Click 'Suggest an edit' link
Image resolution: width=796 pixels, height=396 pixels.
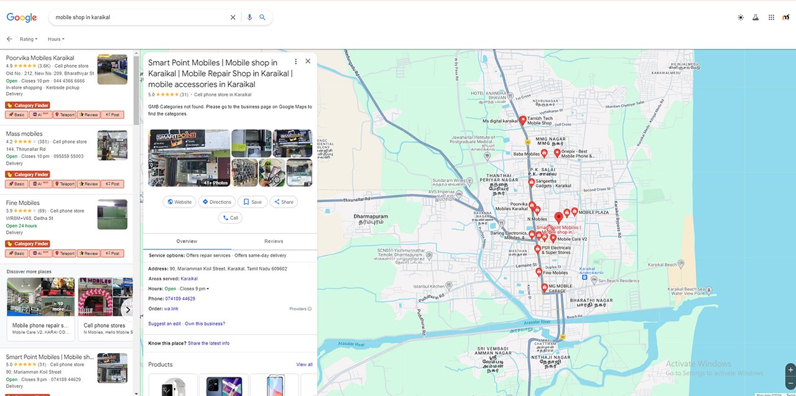click(x=165, y=324)
